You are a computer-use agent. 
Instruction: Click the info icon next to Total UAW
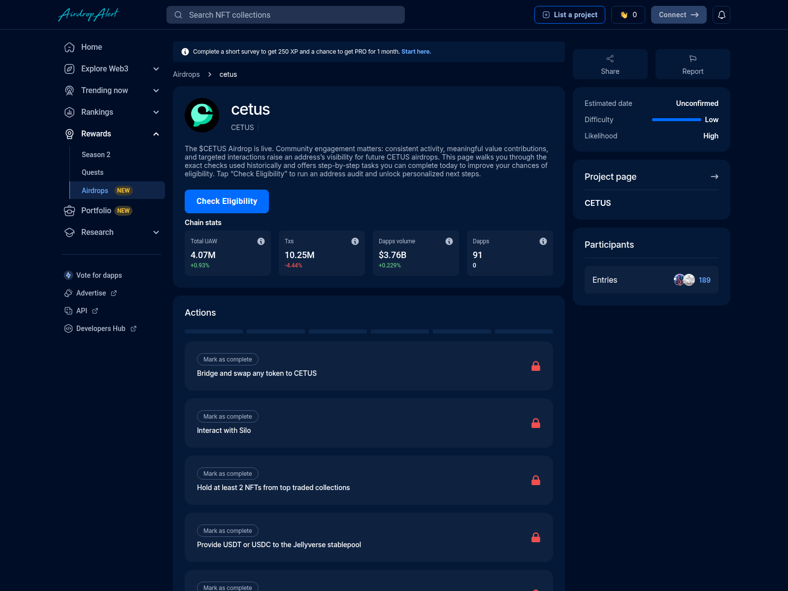(x=261, y=241)
